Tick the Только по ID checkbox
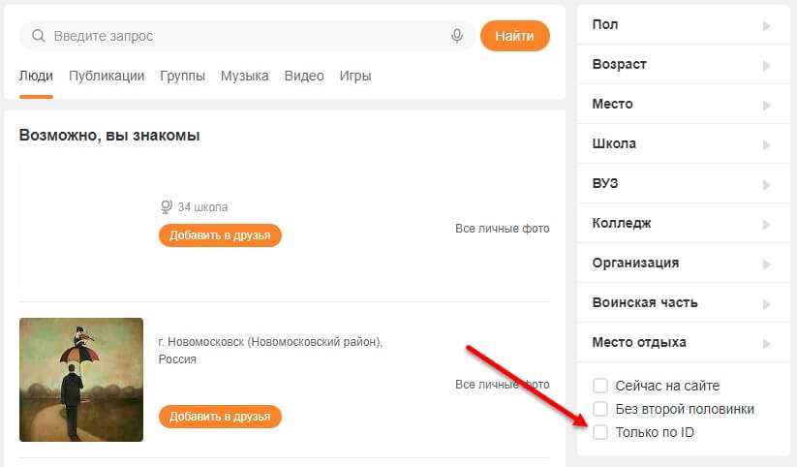 600,432
